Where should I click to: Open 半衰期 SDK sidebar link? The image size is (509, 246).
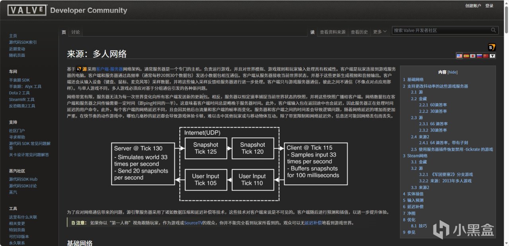(19, 80)
